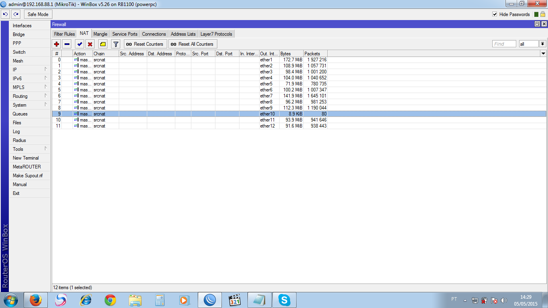The image size is (548, 308).
Task: Switch to the Mangle tab
Action: 100,34
